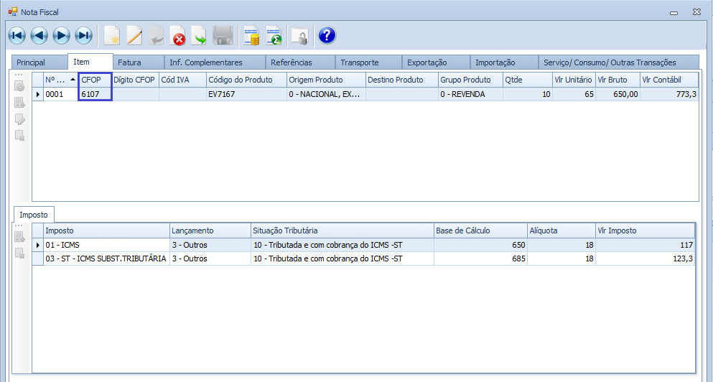Image resolution: width=713 pixels, height=382 pixels.
Task: Click the Código do Produto column header
Action: [246, 80]
